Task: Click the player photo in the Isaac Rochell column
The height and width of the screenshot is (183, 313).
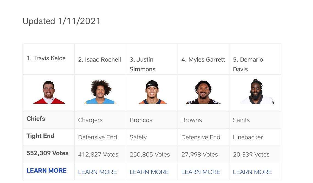Action: pos(100,92)
